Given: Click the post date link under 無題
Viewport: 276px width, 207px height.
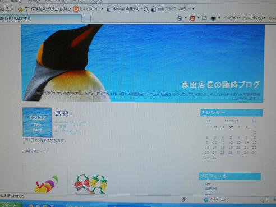Looking at the screenshot, I should click(x=73, y=122).
